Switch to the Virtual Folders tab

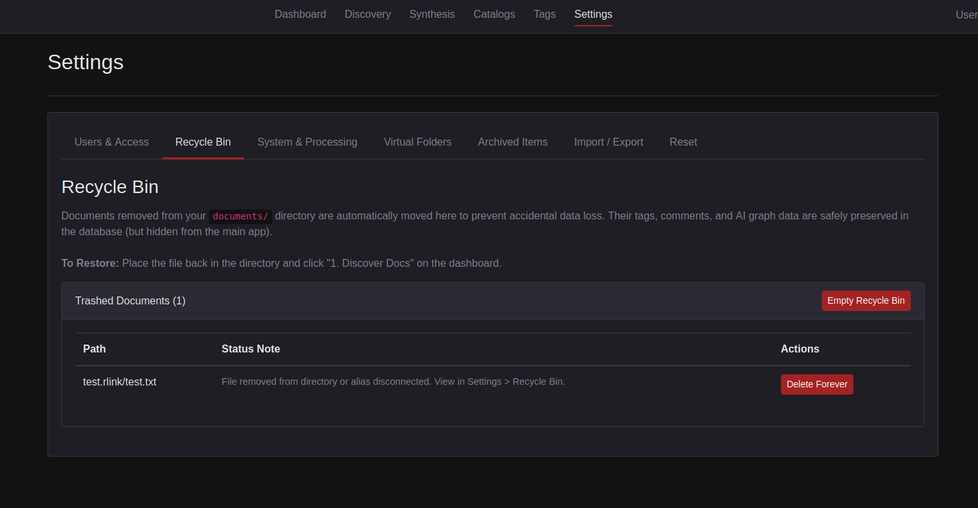coord(417,142)
